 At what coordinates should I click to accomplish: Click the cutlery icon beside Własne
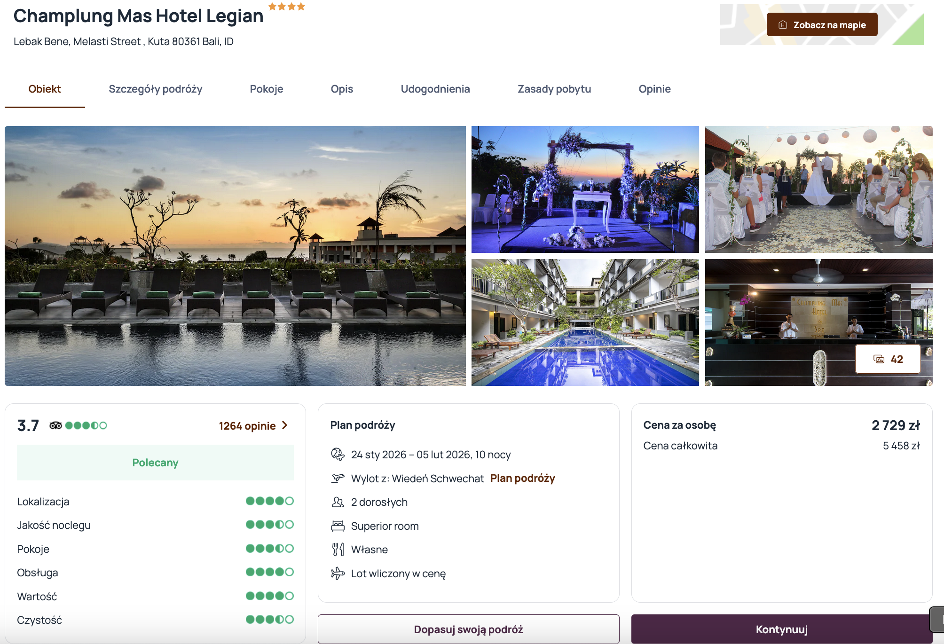(x=338, y=550)
